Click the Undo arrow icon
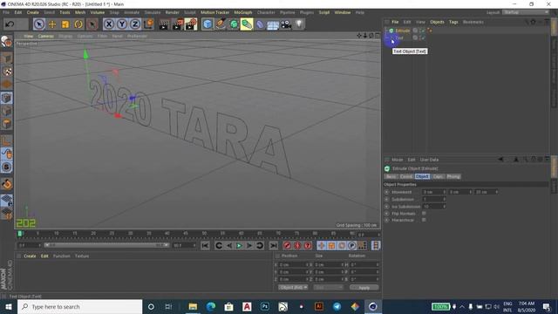This screenshot has height=314, width=558. tap(10, 24)
